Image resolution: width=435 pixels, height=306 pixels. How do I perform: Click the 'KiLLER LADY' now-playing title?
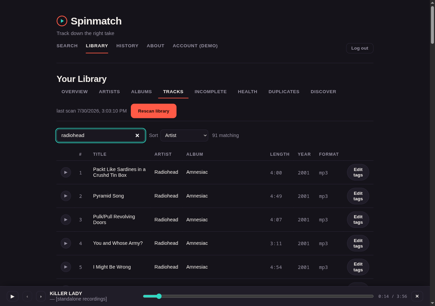[66, 293]
